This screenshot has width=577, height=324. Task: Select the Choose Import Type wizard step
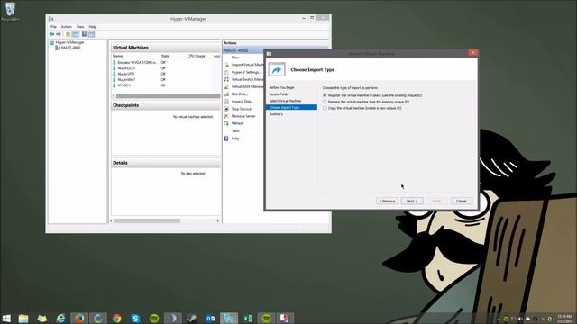tap(291, 107)
